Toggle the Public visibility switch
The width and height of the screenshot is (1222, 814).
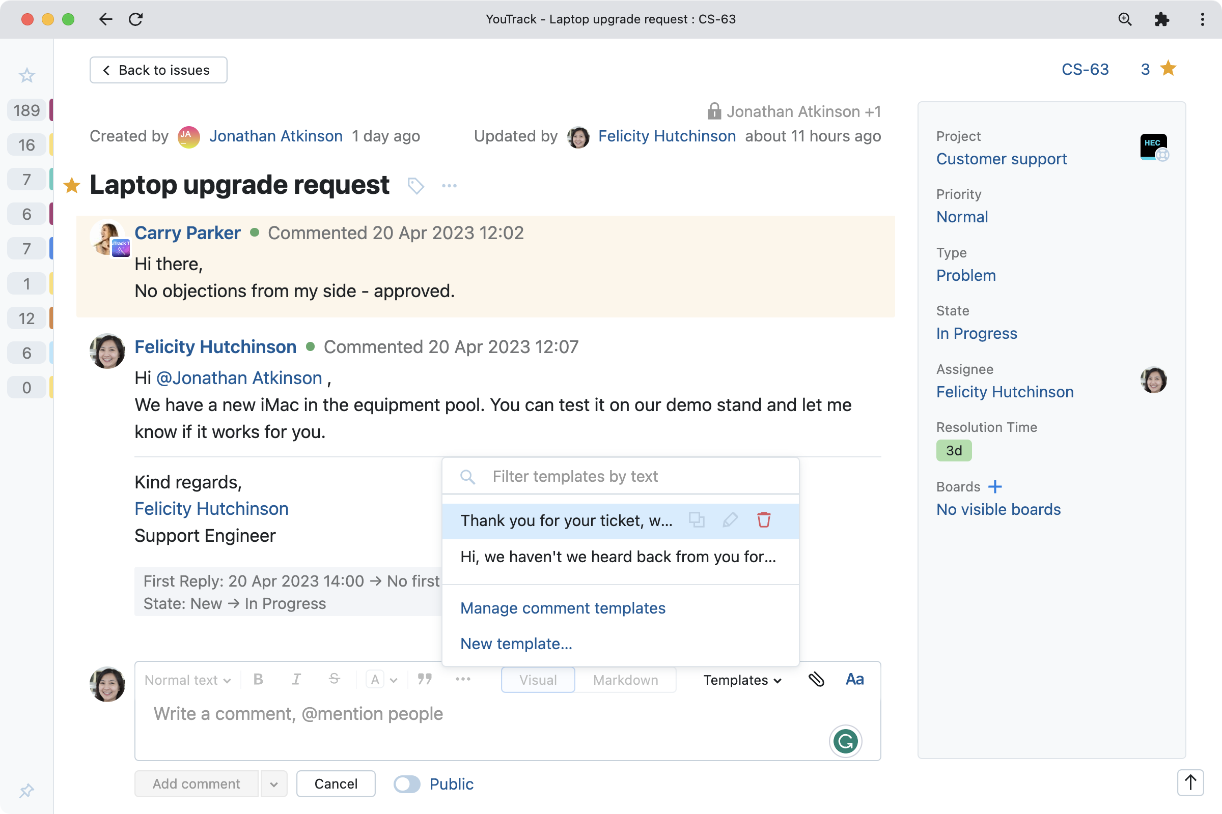(407, 784)
